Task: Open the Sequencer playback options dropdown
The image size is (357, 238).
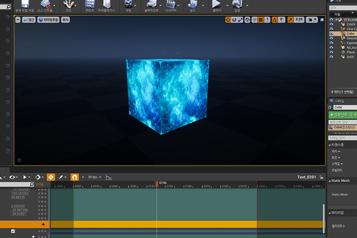Action: (26, 177)
